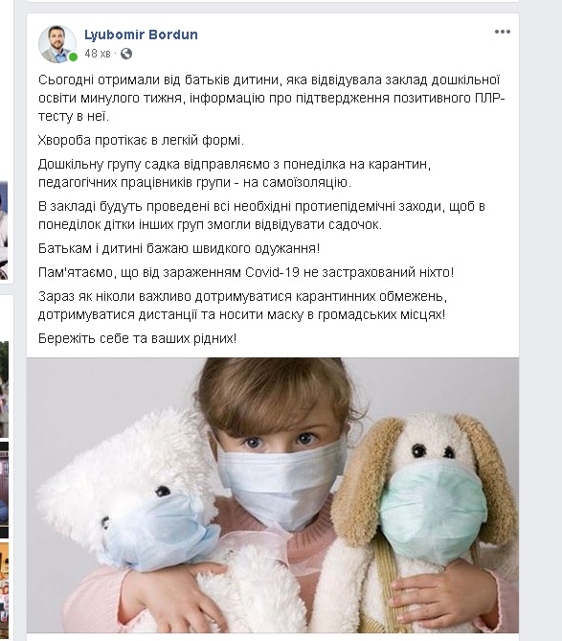Screen dimensions: 562x641
Task: Click the paragraph starting В закладі будуть
Action: 261,216
